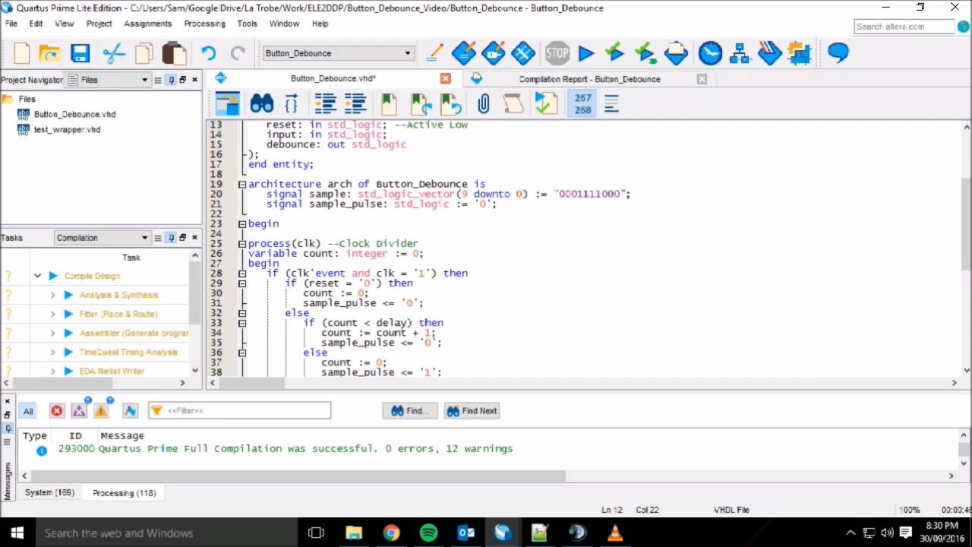This screenshot has width=972, height=547.
Task: Open the Tools menu
Action: 247,24
